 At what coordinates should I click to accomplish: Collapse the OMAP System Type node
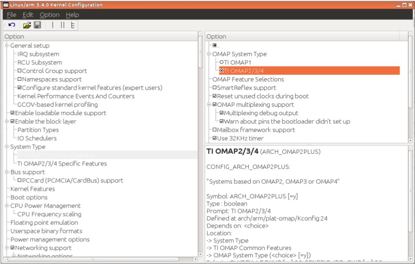click(x=209, y=54)
